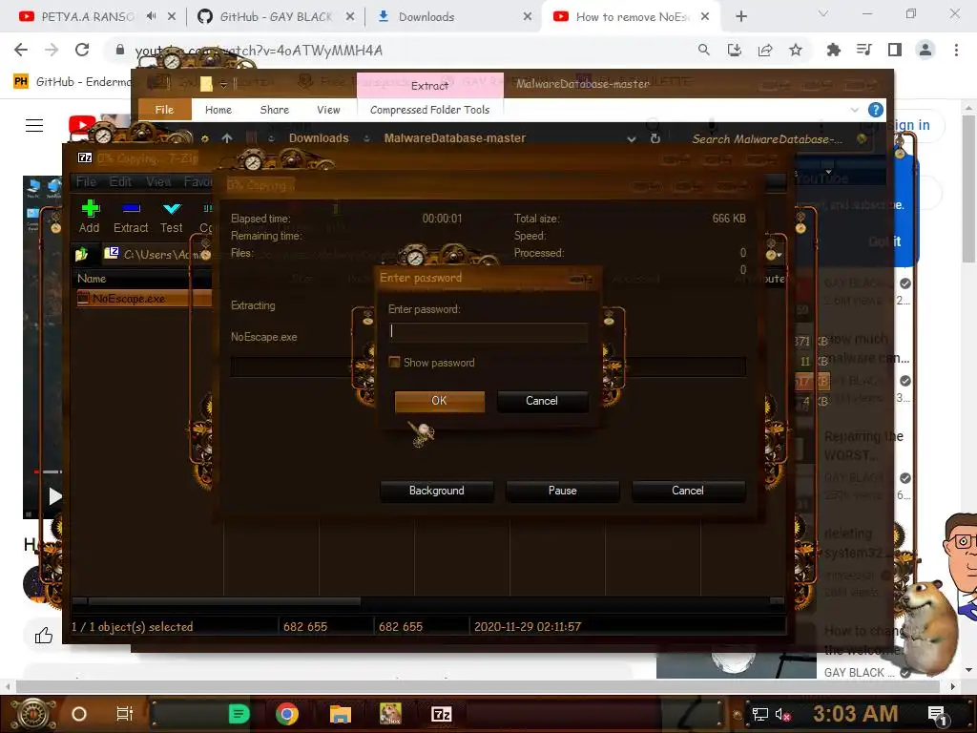Open the 7-Zip Edit menu

[x=120, y=181]
